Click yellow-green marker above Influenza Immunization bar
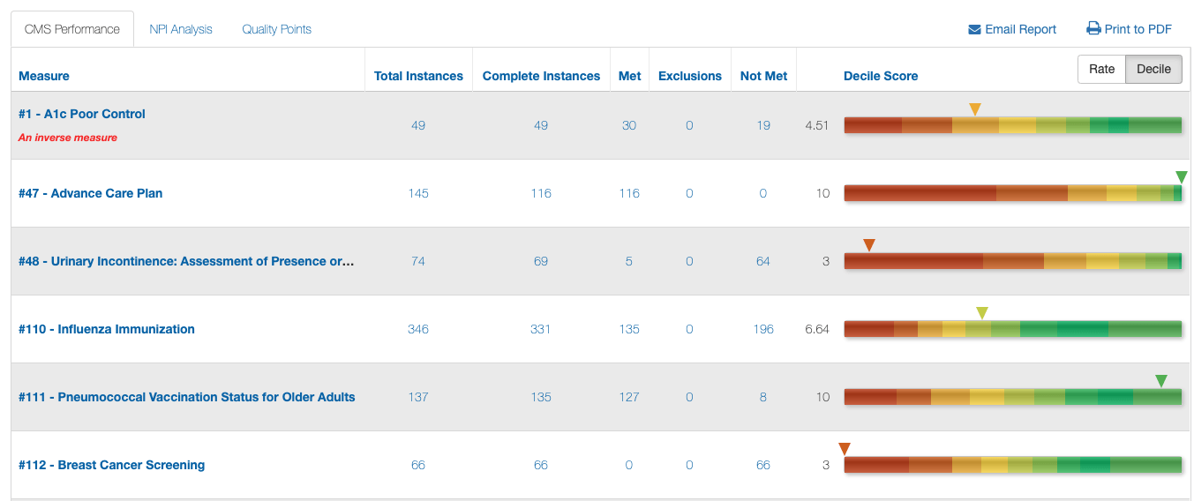1194x501 pixels. coord(982,313)
